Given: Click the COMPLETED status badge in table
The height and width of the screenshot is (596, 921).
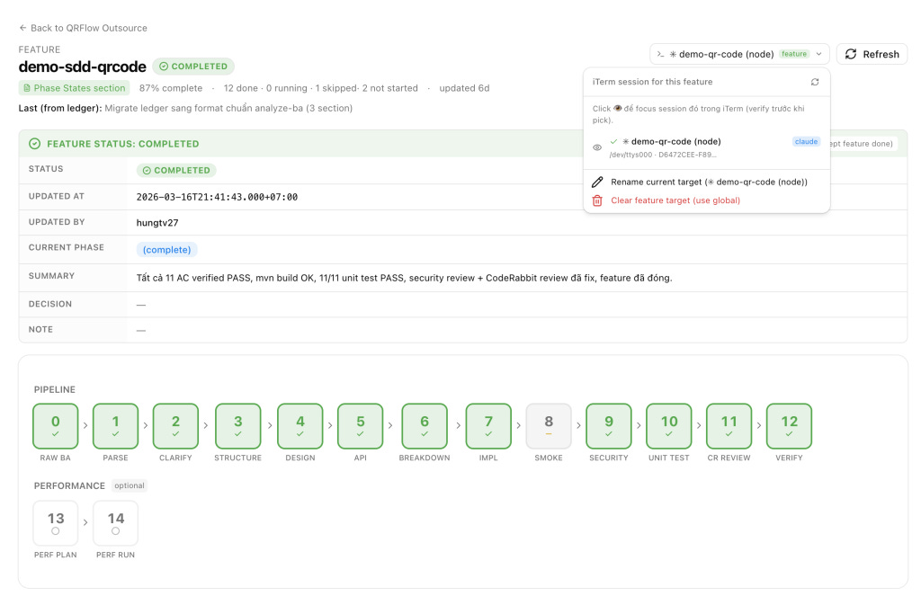Looking at the screenshot, I should [x=176, y=170].
